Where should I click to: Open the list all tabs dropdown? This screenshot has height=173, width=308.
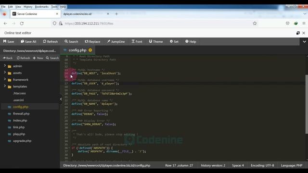(305, 14)
